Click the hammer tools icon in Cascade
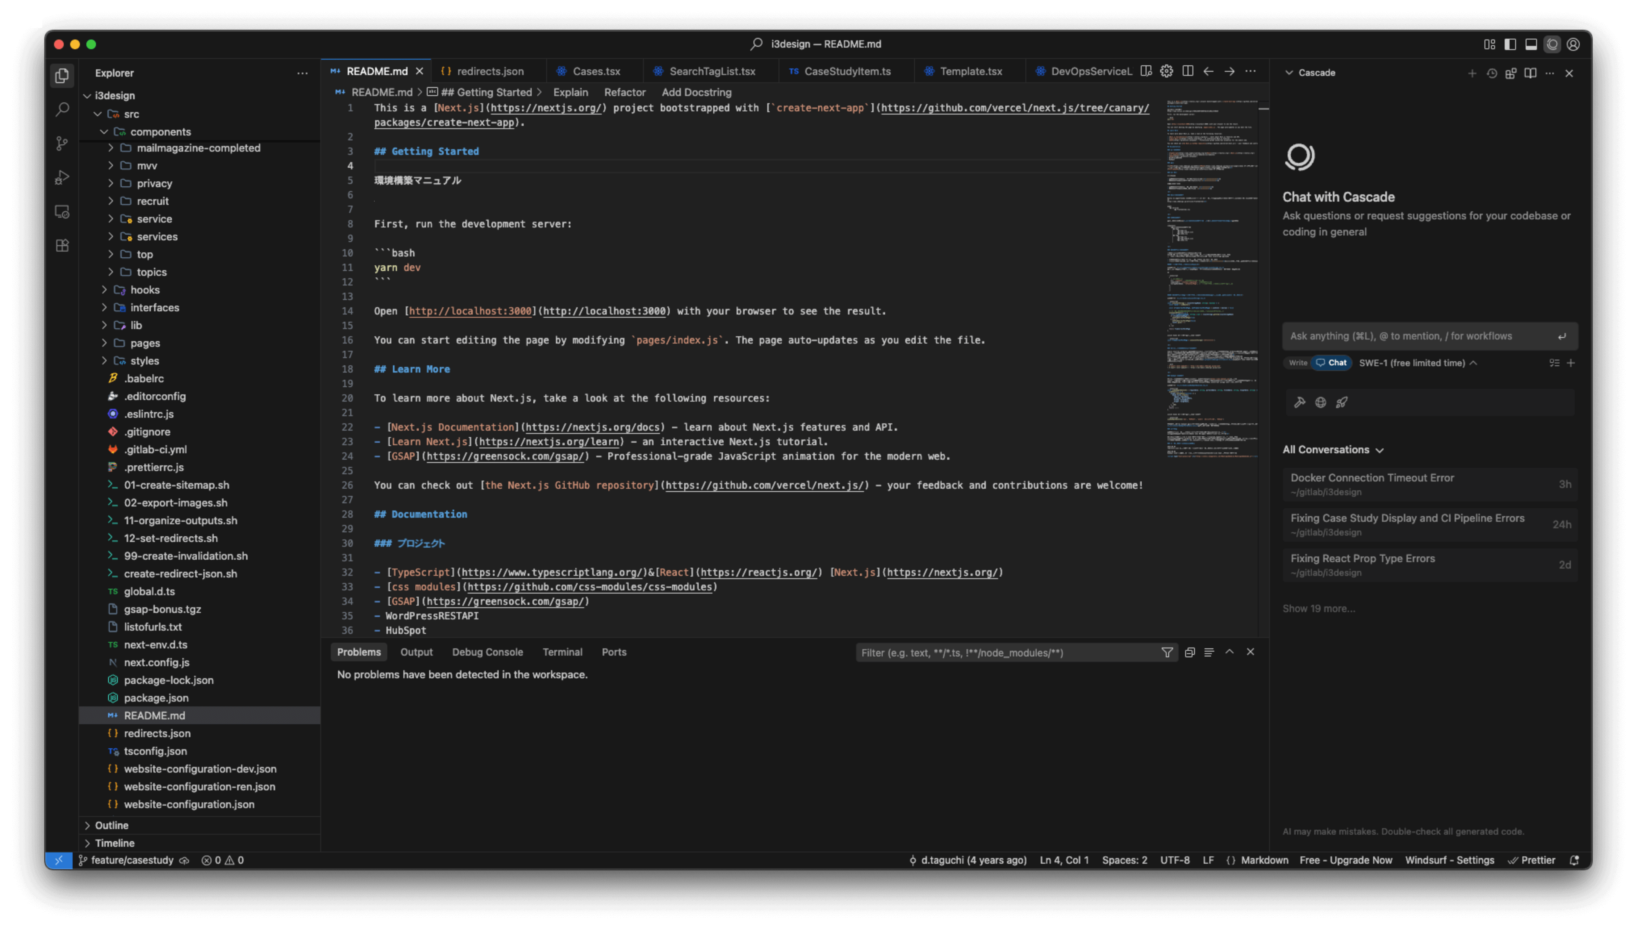Viewport: 1637px width, 929px height. [1299, 403]
